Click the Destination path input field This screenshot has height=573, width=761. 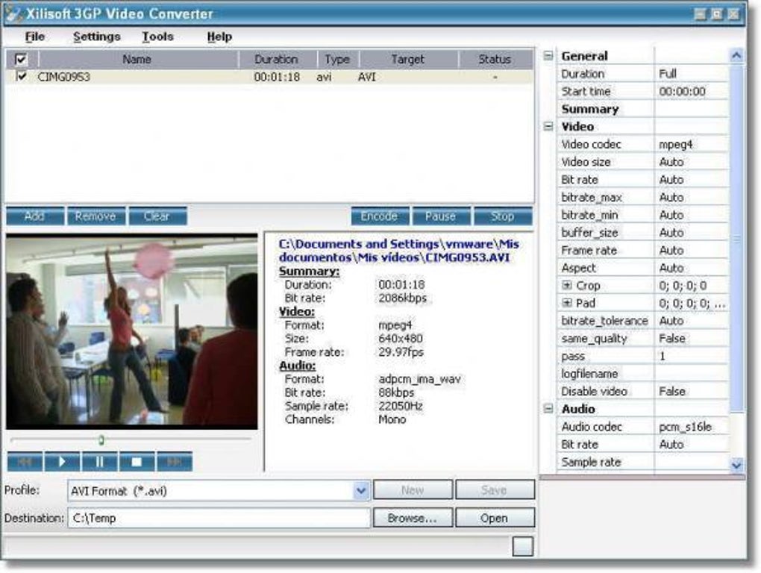click(x=219, y=518)
